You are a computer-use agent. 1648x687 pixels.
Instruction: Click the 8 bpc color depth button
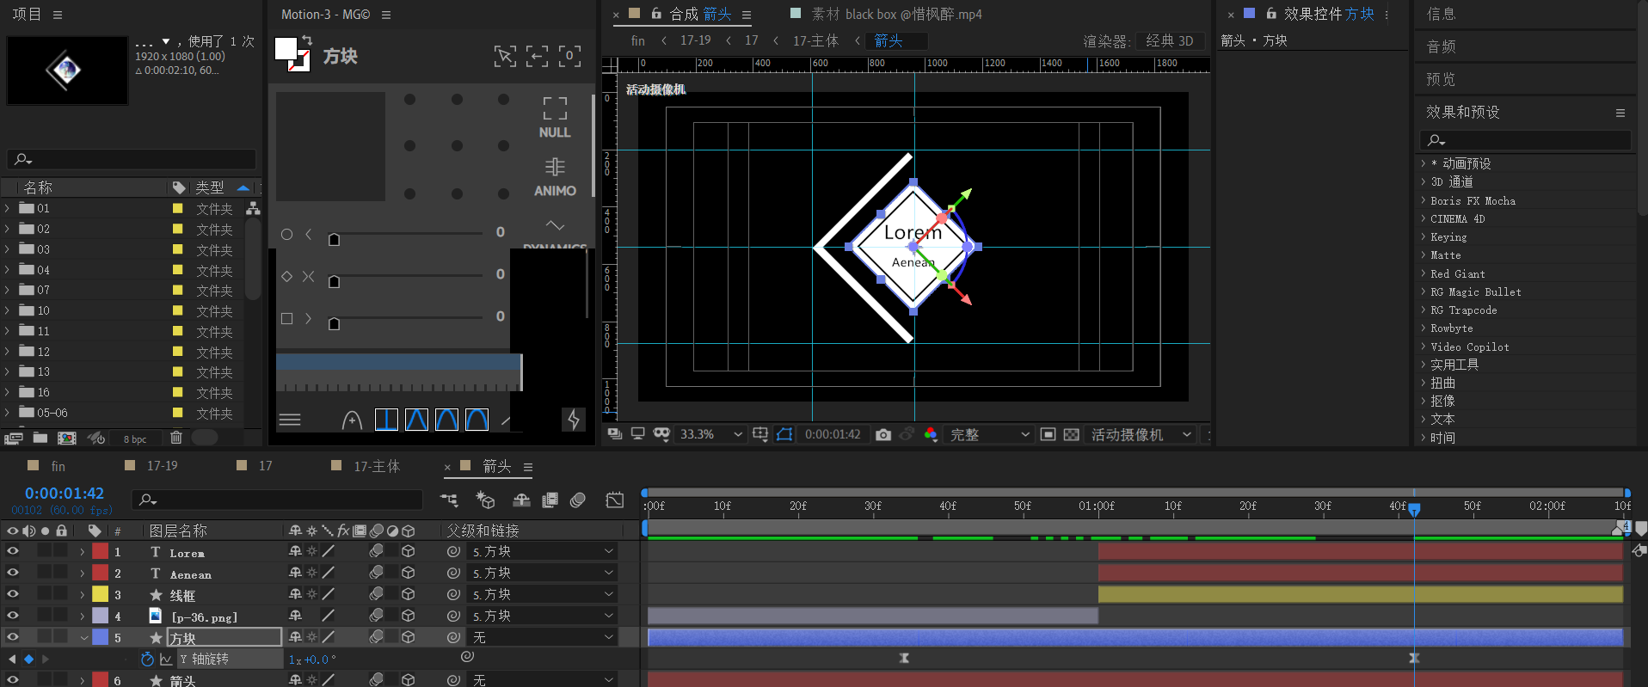[x=135, y=439]
